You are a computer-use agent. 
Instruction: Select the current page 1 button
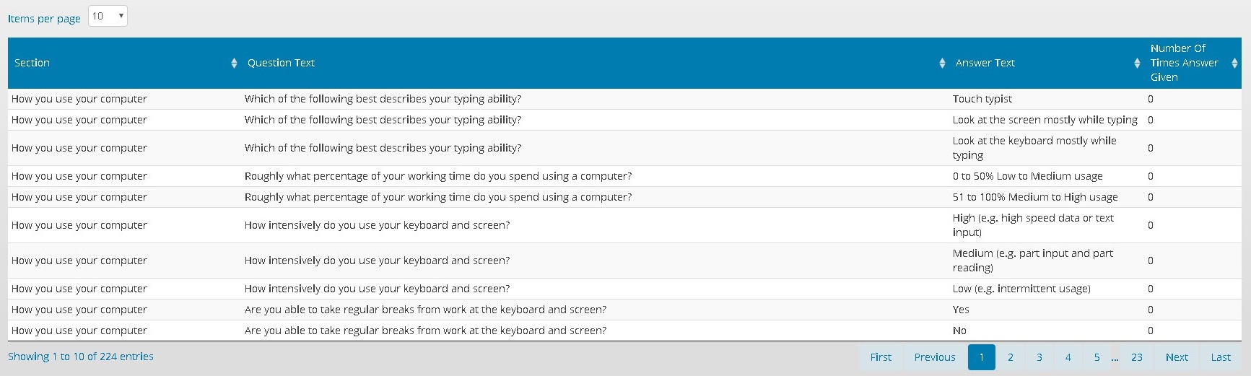click(x=981, y=357)
